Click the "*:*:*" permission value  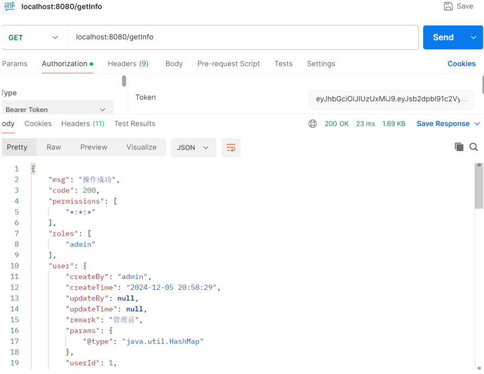[80, 212]
